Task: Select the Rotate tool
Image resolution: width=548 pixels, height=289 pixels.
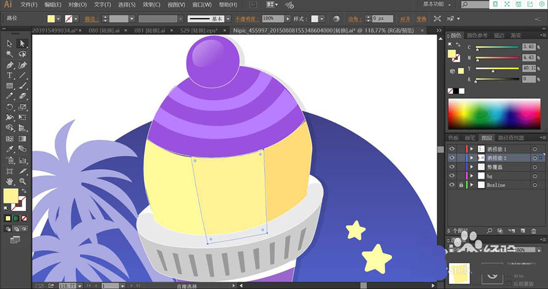Action: click(10, 107)
